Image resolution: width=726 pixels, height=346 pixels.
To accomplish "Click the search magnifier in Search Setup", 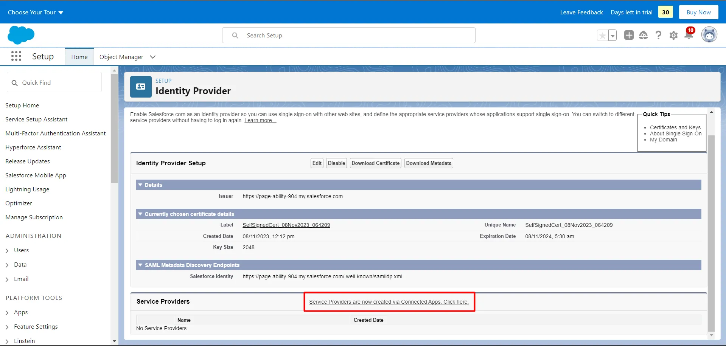I will [x=235, y=35].
